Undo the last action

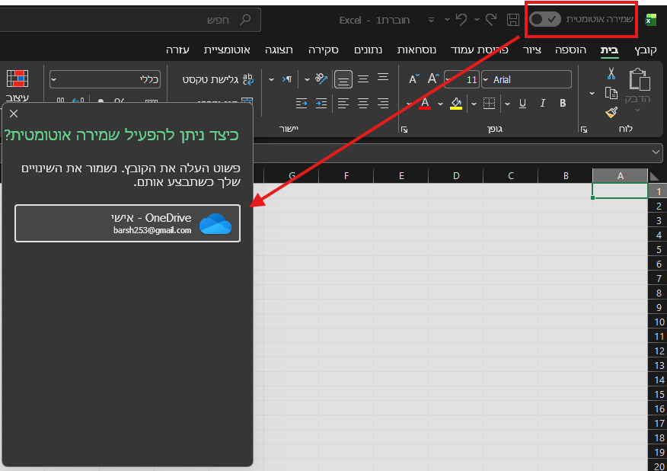point(461,20)
